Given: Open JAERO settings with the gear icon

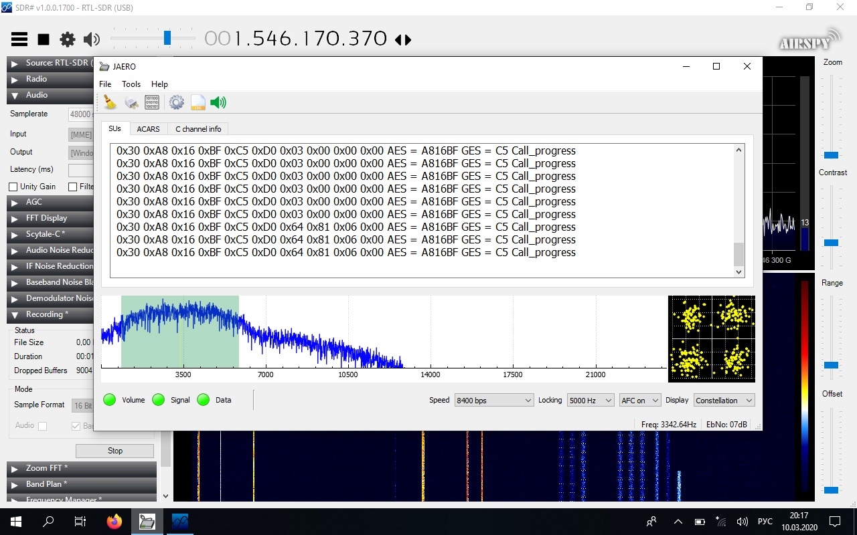Looking at the screenshot, I should 176,102.
